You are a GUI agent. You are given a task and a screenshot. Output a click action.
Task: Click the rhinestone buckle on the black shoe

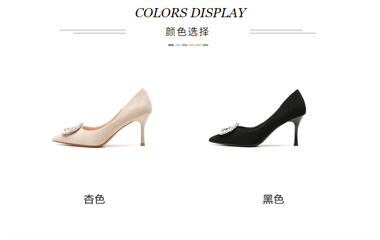pyautogui.click(x=229, y=129)
